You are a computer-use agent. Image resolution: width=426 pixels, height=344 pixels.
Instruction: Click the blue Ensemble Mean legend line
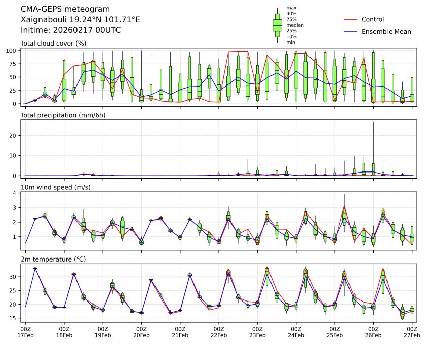351,31
